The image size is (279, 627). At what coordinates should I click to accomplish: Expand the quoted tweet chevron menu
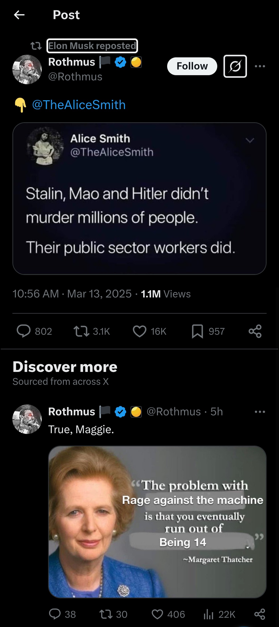(250, 140)
